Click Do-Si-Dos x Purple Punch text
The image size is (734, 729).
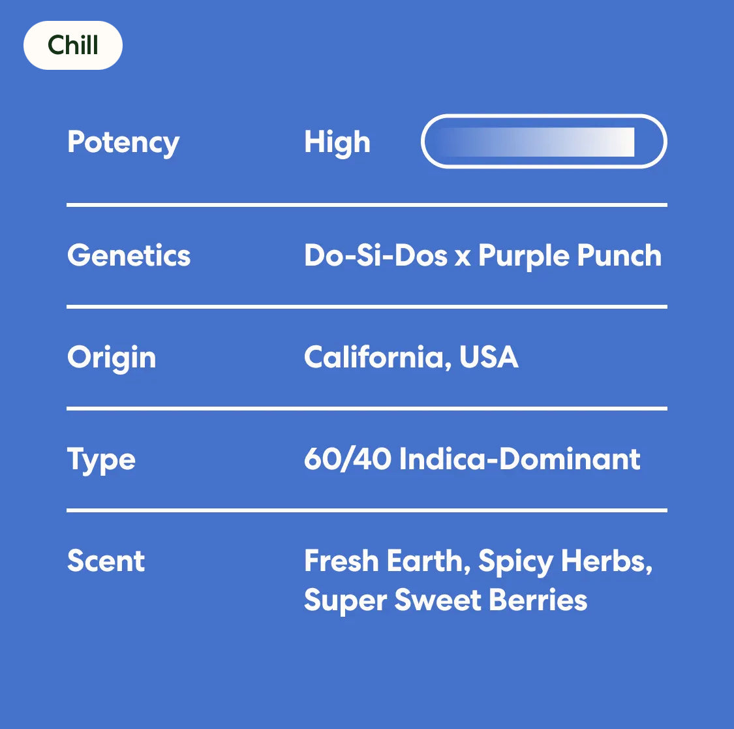pos(483,256)
